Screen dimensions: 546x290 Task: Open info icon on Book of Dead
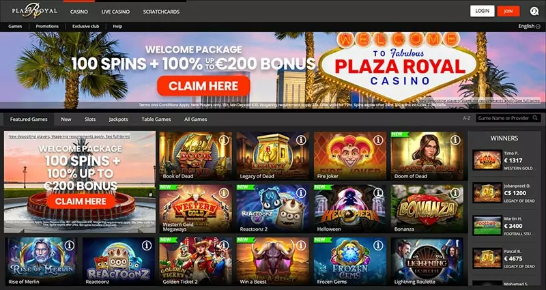224,141
